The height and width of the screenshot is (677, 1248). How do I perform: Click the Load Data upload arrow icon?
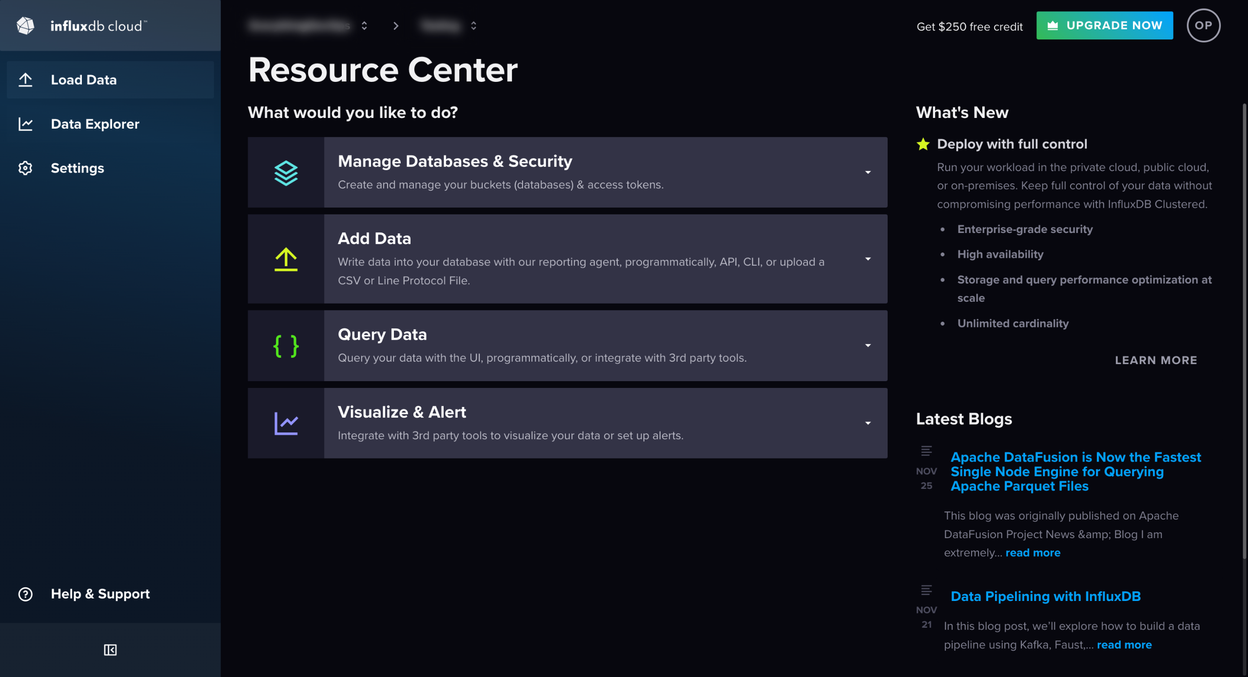tap(25, 79)
